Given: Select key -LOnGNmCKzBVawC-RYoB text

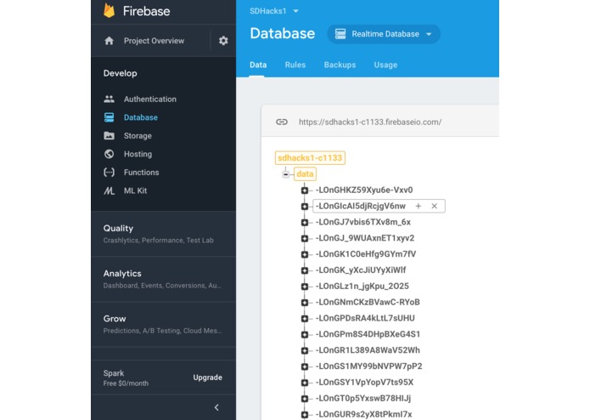Looking at the screenshot, I should coord(368,302).
